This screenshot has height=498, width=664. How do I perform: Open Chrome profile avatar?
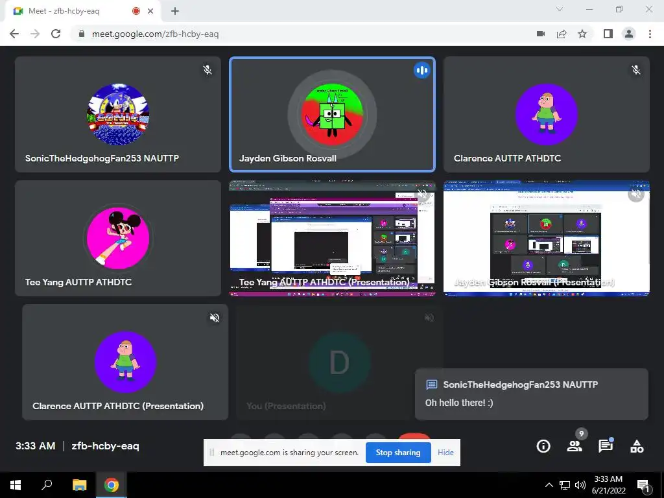coord(629,34)
